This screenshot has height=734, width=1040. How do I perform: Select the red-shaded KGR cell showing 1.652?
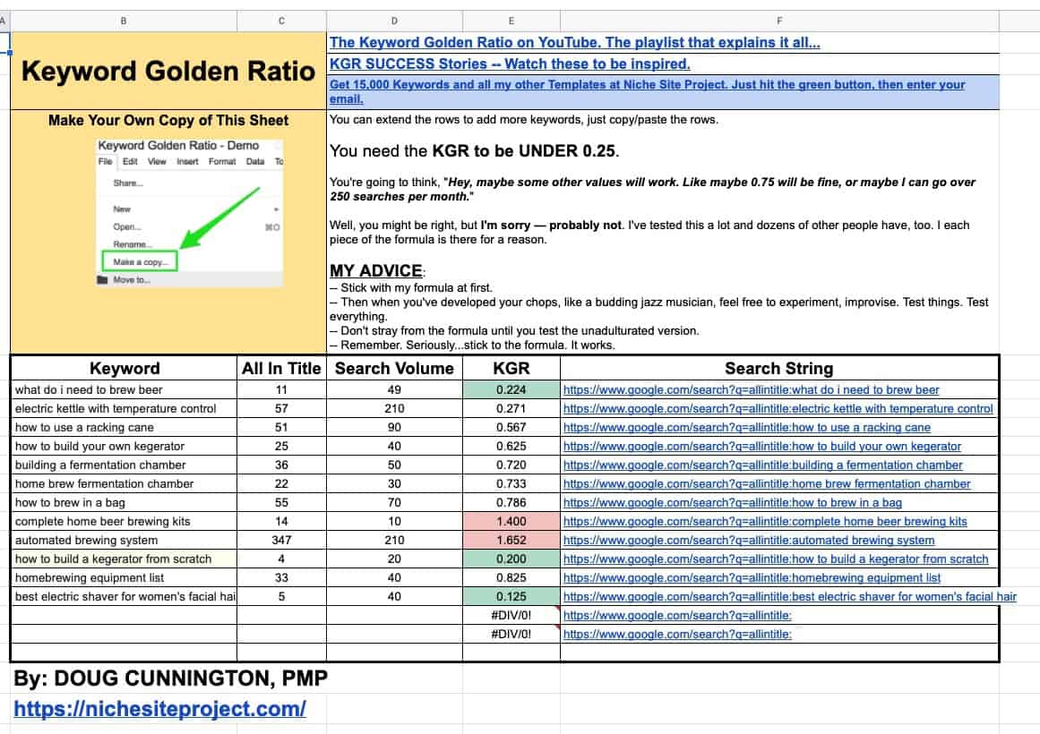(x=511, y=540)
